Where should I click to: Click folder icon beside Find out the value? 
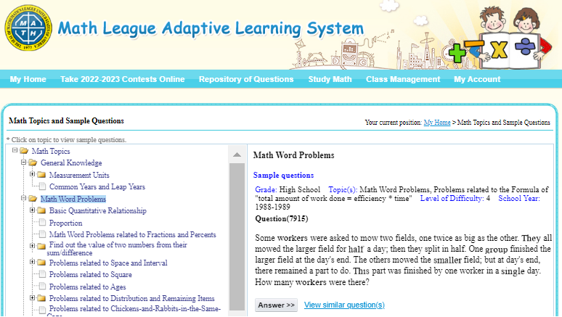[x=41, y=246]
